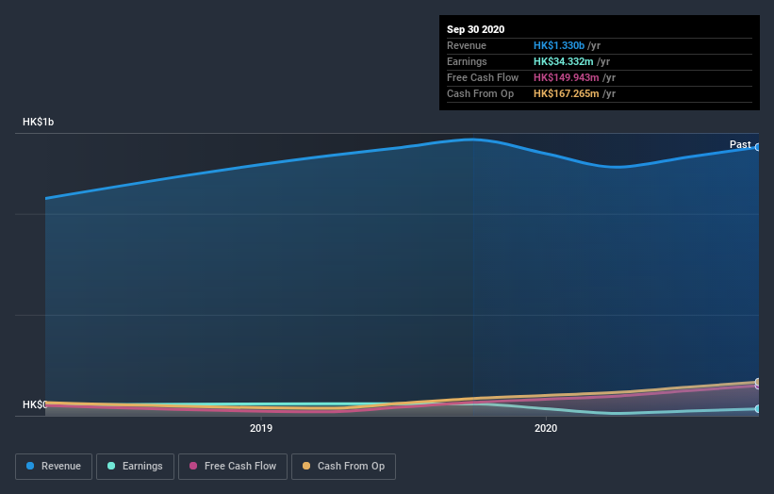Click the HK$1b y-axis label
774x494 pixels.
[x=38, y=122]
